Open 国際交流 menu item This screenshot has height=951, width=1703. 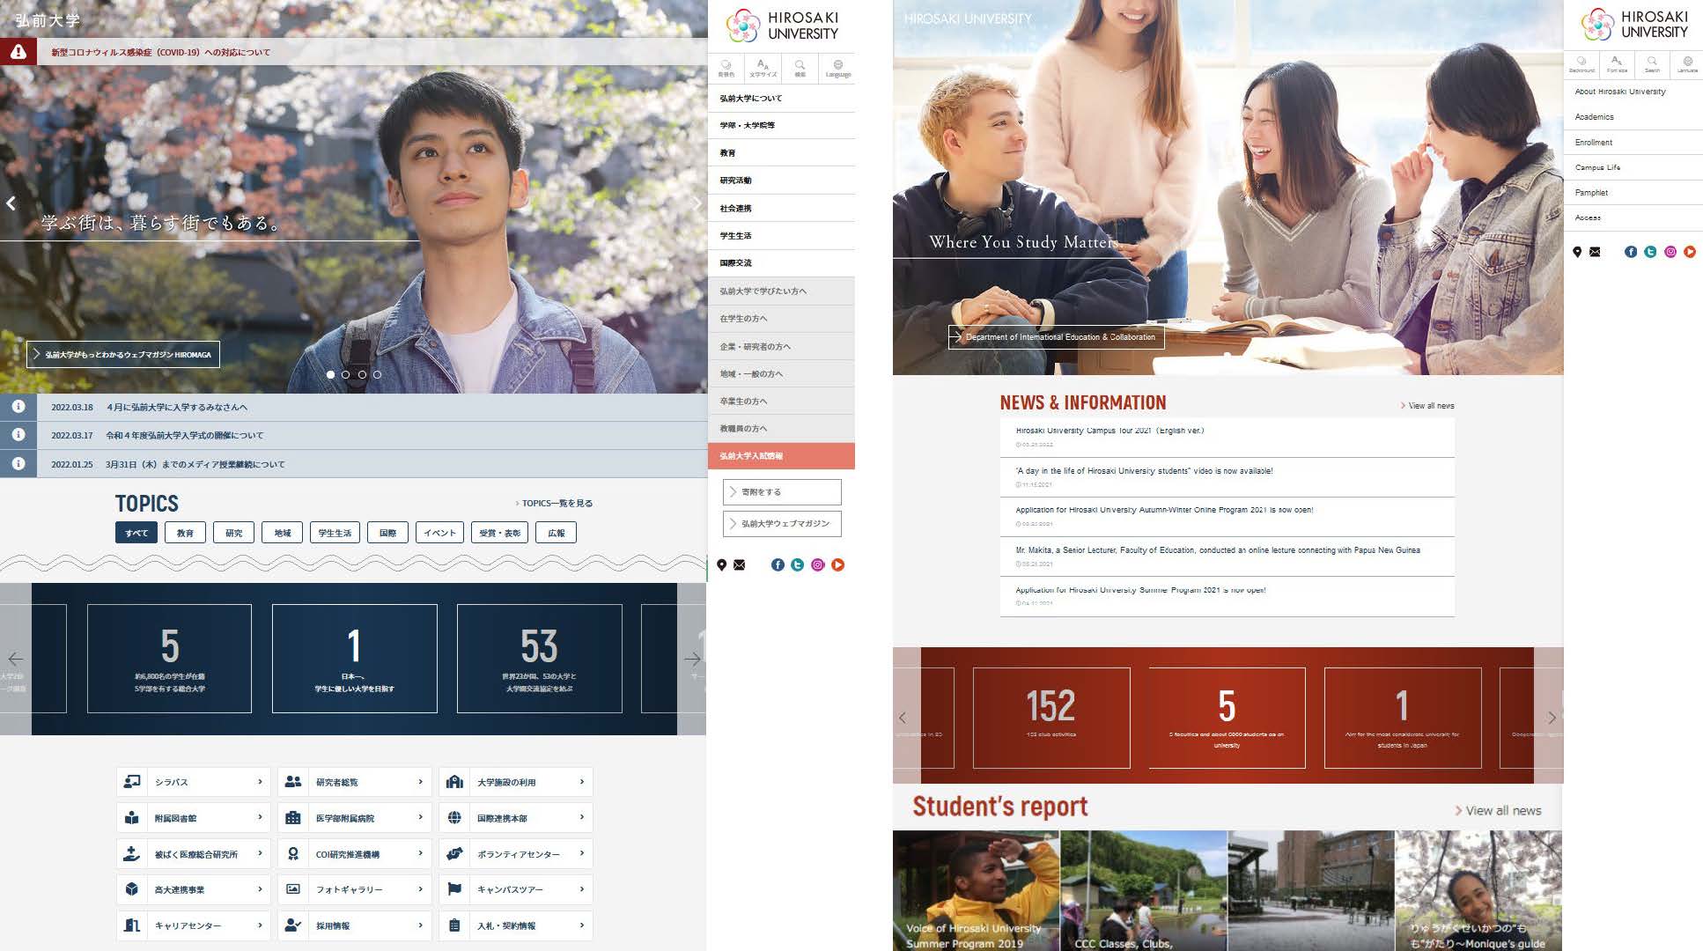tap(782, 262)
